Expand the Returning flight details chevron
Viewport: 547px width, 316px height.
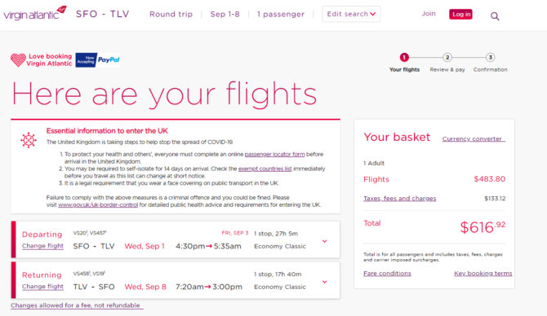[x=324, y=282]
